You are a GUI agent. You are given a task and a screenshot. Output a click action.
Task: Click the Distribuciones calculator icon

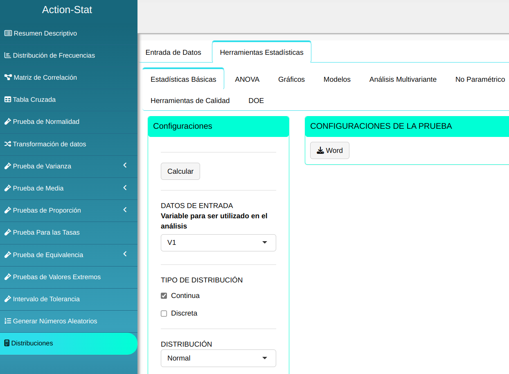pyautogui.click(x=7, y=343)
